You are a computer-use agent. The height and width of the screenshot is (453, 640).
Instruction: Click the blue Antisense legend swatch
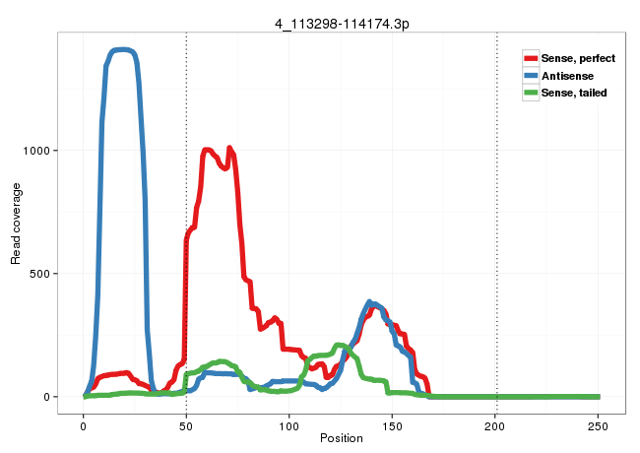pyautogui.click(x=530, y=76)
